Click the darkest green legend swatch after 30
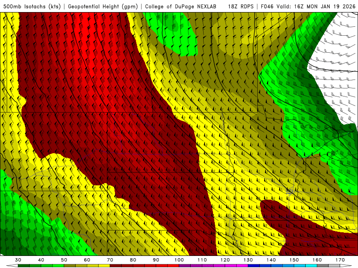The height and width of the screenshot is (268, 358). (24, 266)
